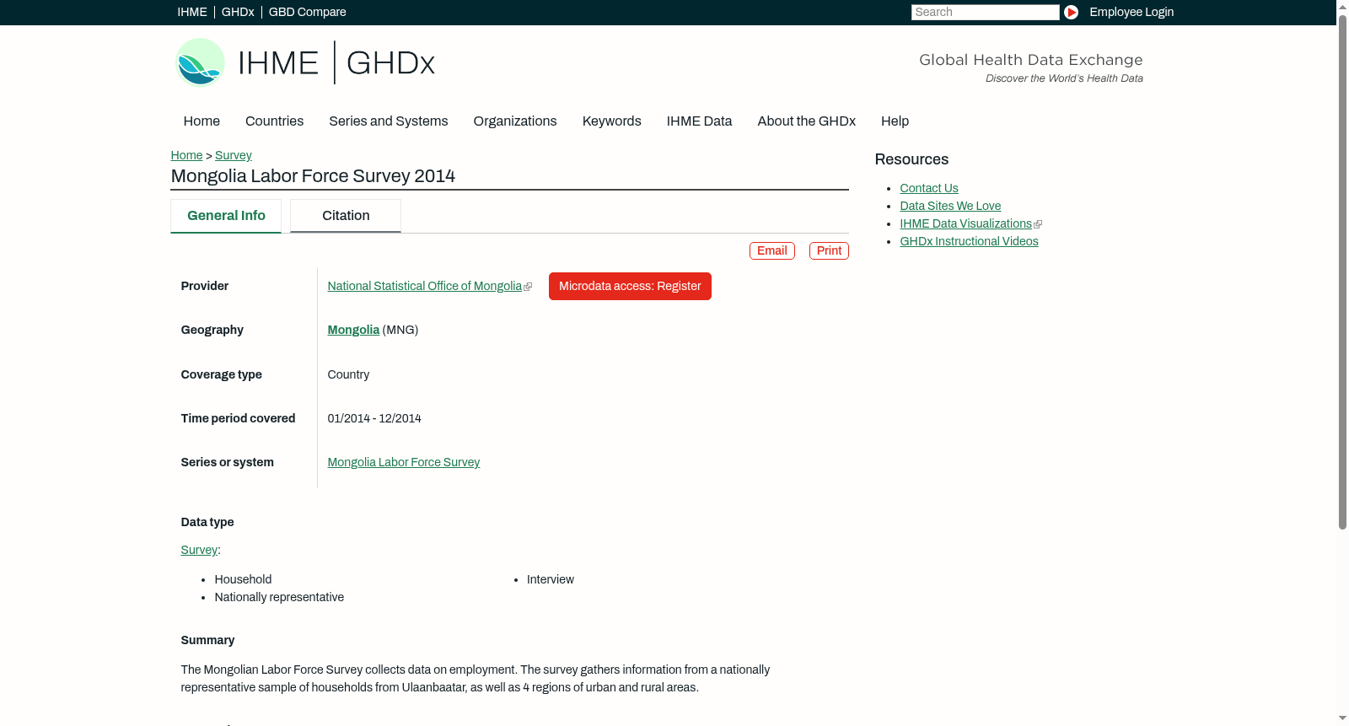Click the Nationally representative list item

coord(279,598)
